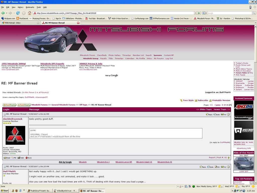
Task: Open the Bookmarks menu
Action: pyautogui.click(x=30, y=7)
